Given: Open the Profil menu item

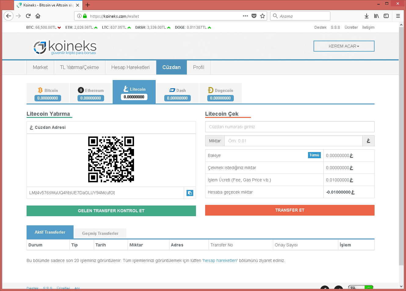Looking at the screenshot, I should point(199,67).
